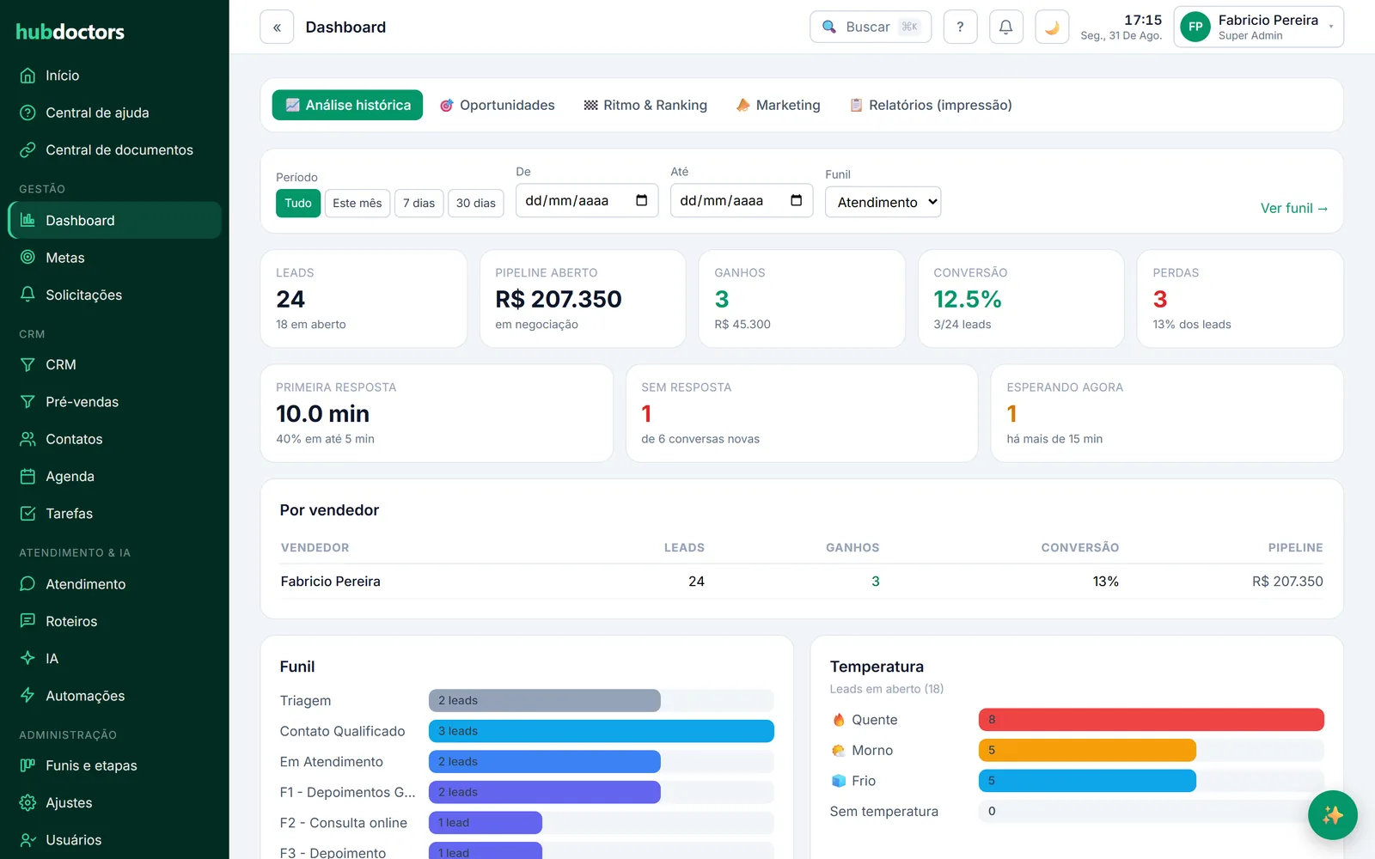Open Automações lightning bolt icon
Image resolution: width=1375 pixels, height=859 pixels.
(x=27, y=696)
